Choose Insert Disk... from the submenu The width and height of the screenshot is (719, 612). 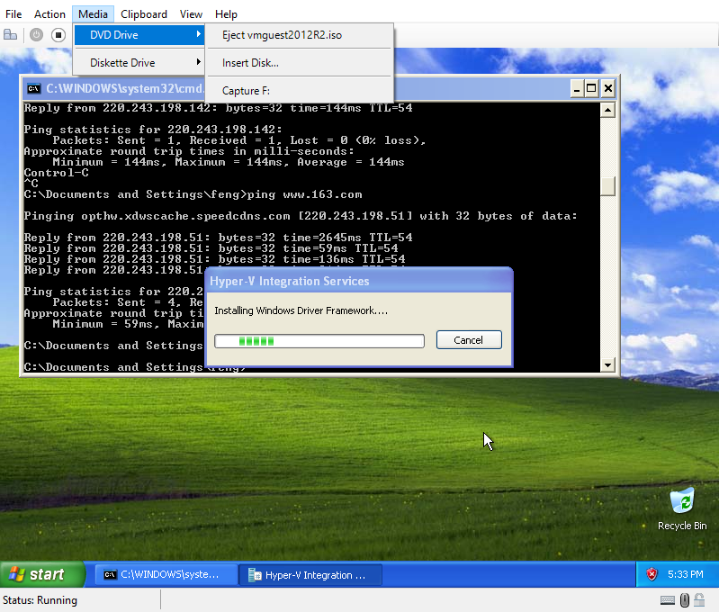tap(250, 63)
